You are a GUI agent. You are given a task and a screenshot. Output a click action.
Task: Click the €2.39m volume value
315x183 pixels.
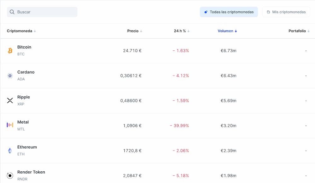click(228, 151)
